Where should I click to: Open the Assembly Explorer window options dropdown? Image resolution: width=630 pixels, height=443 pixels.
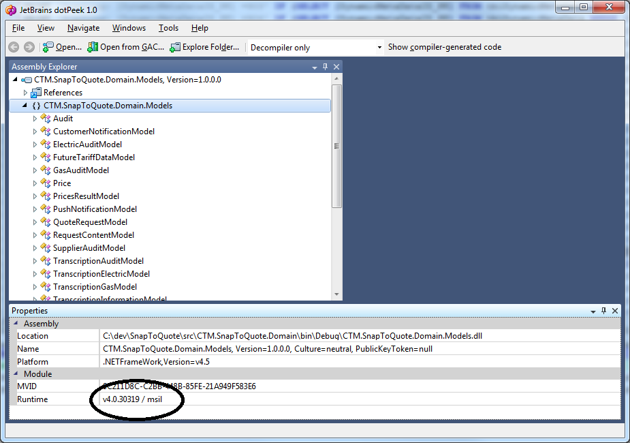point(315,67)
